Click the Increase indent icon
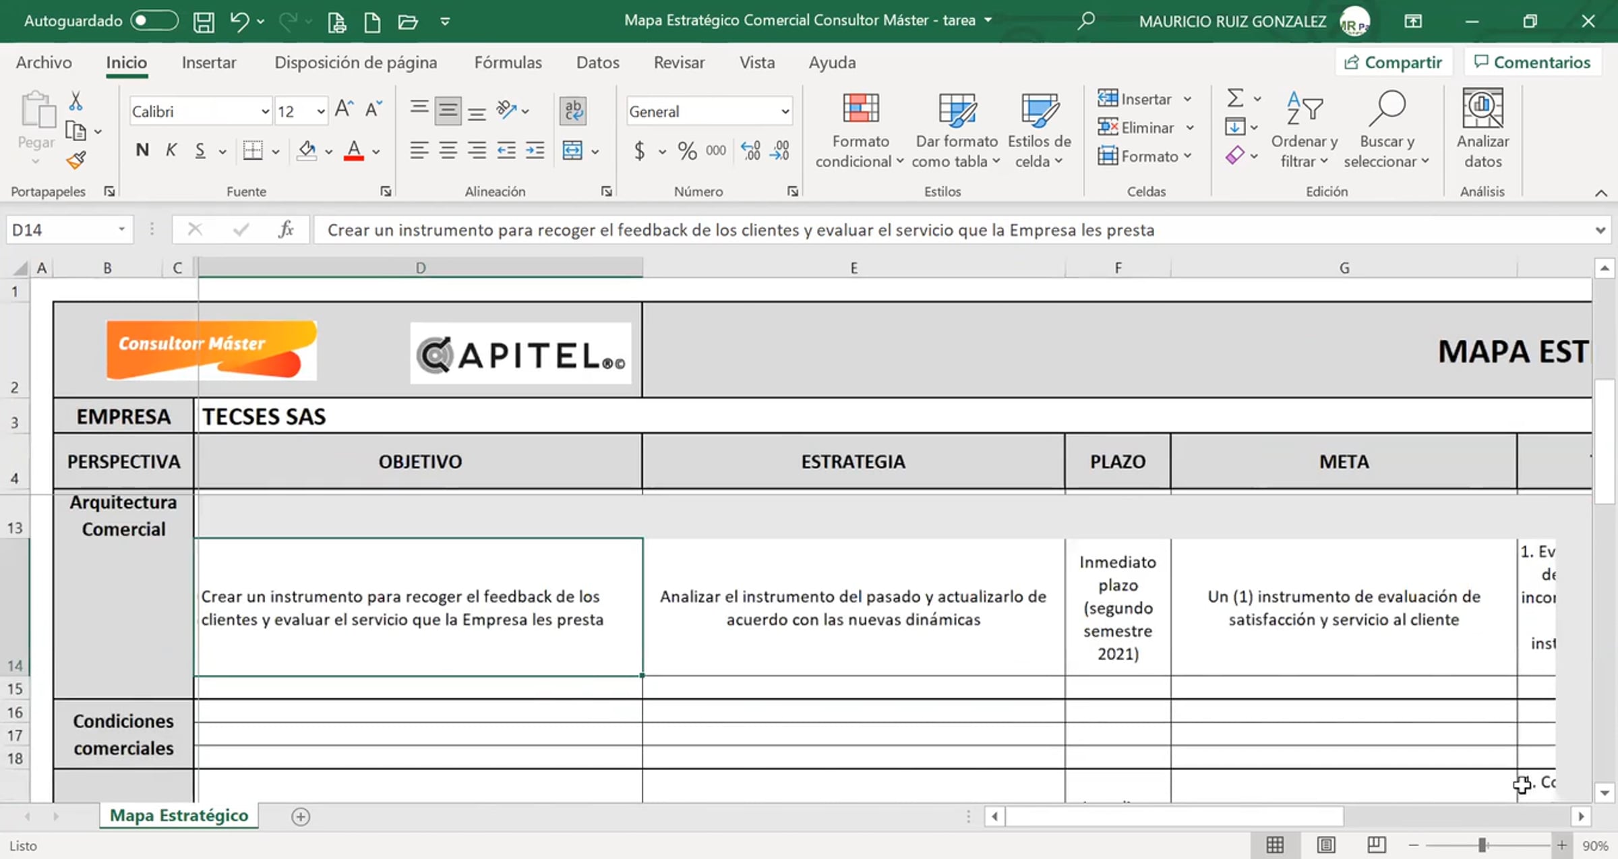 pyautogui.click(x=535, y=150)
